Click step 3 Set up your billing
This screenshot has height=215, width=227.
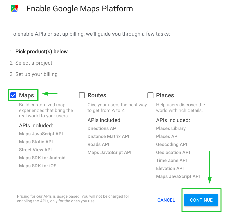[33, 74]
